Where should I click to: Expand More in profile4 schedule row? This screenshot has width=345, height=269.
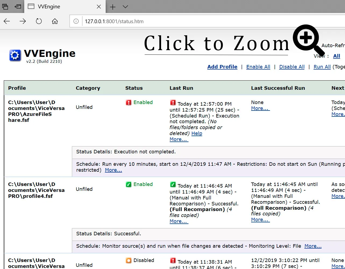313,246
